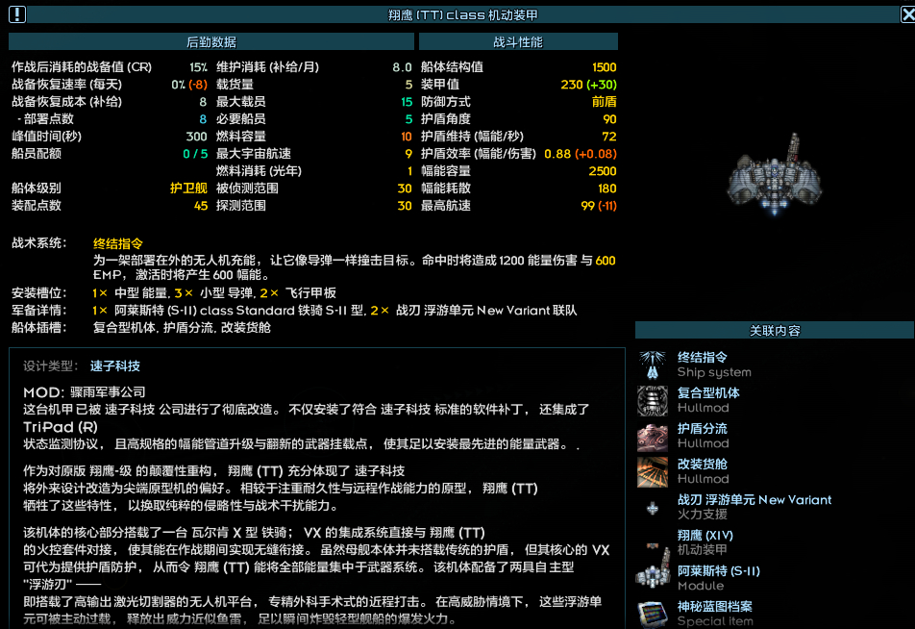Click the 战刃 浮游单元 fighter icon
The width and height of the screenshot is (915, 629).
[654, 506]
